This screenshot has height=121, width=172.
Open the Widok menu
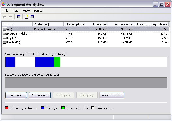(x=26, y=11)
